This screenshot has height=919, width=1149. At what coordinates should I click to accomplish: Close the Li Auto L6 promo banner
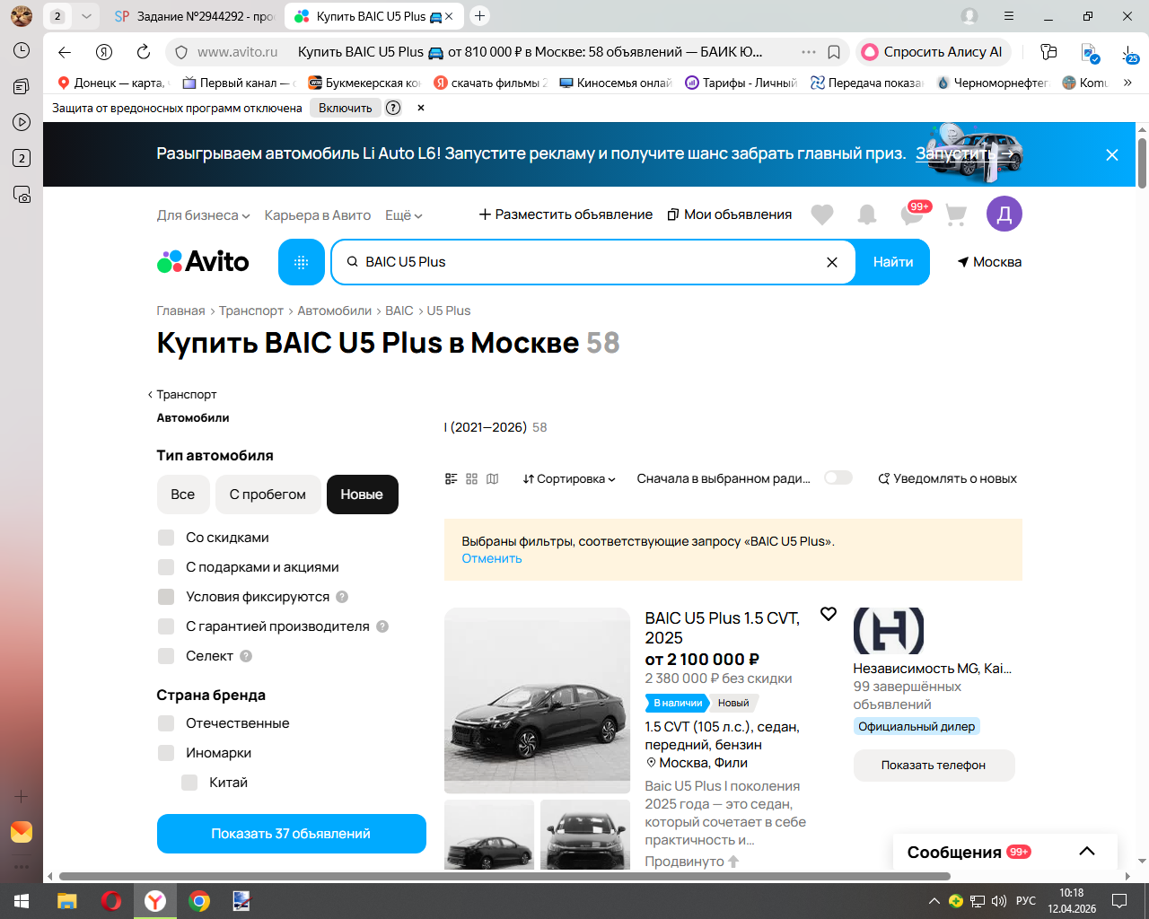point(1112,154)
